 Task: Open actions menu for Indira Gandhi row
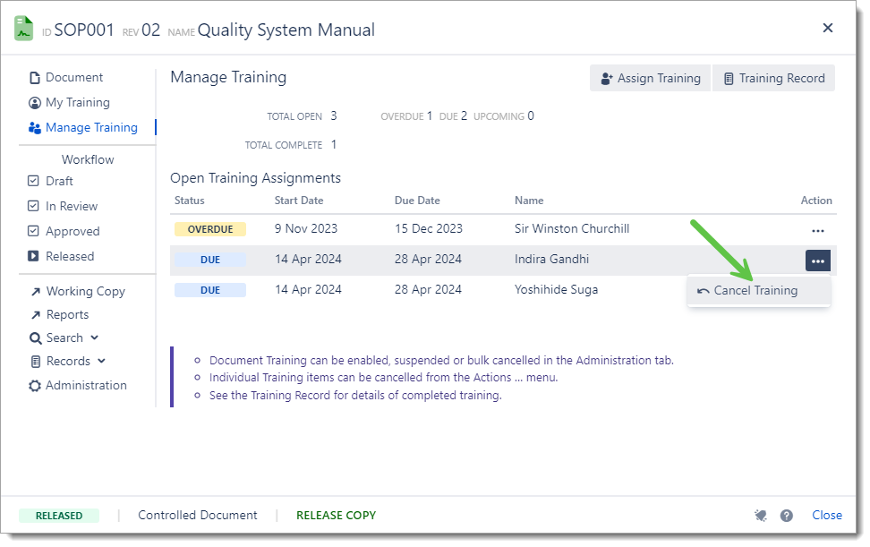point(817,261)
